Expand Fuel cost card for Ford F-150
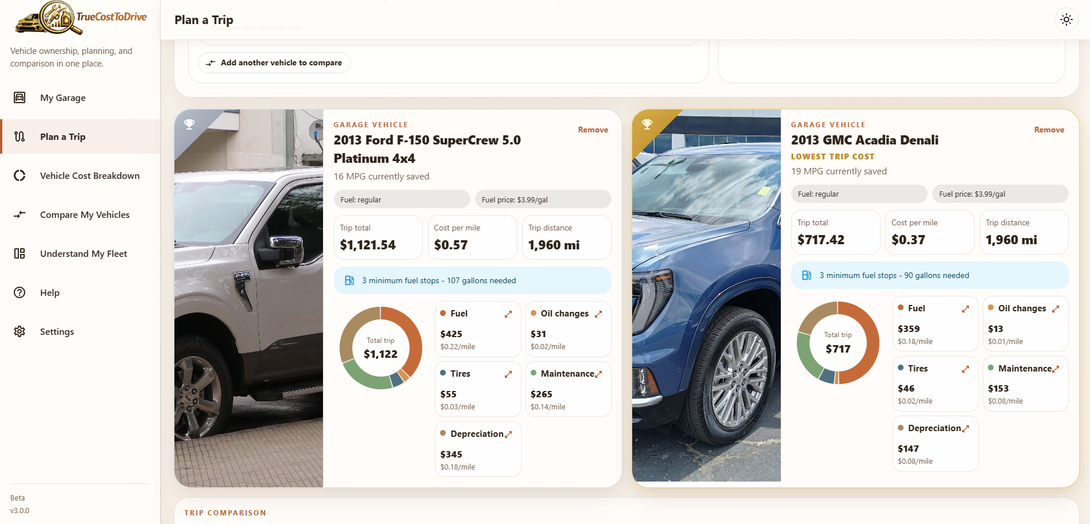This screenshot has height=524, width=1090. pos(508,314)
